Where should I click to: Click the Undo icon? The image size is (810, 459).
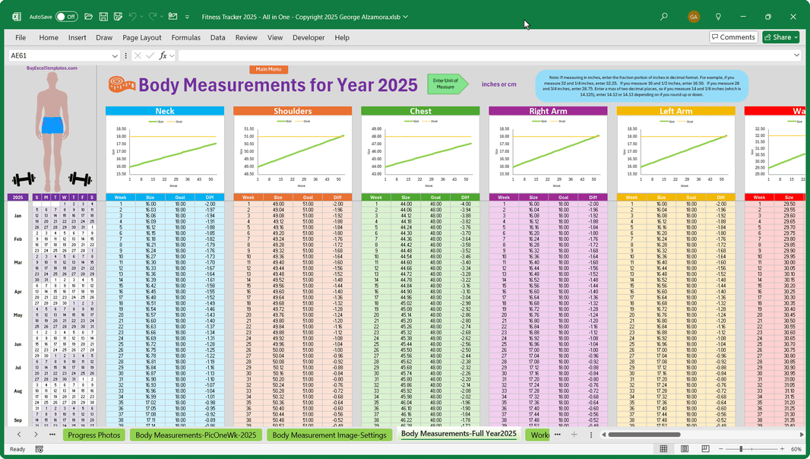click(x=132, y=16)
